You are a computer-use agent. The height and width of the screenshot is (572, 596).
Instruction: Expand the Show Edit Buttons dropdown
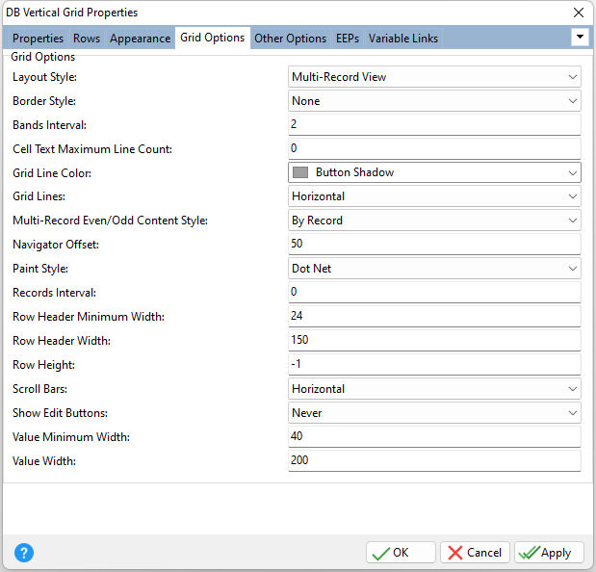pos(434,413)
